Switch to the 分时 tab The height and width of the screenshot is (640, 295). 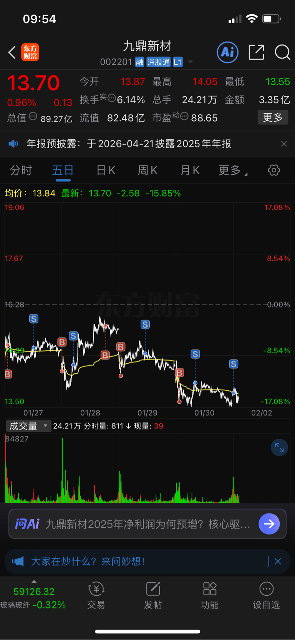pyautogui.click(x=21, y=170)
